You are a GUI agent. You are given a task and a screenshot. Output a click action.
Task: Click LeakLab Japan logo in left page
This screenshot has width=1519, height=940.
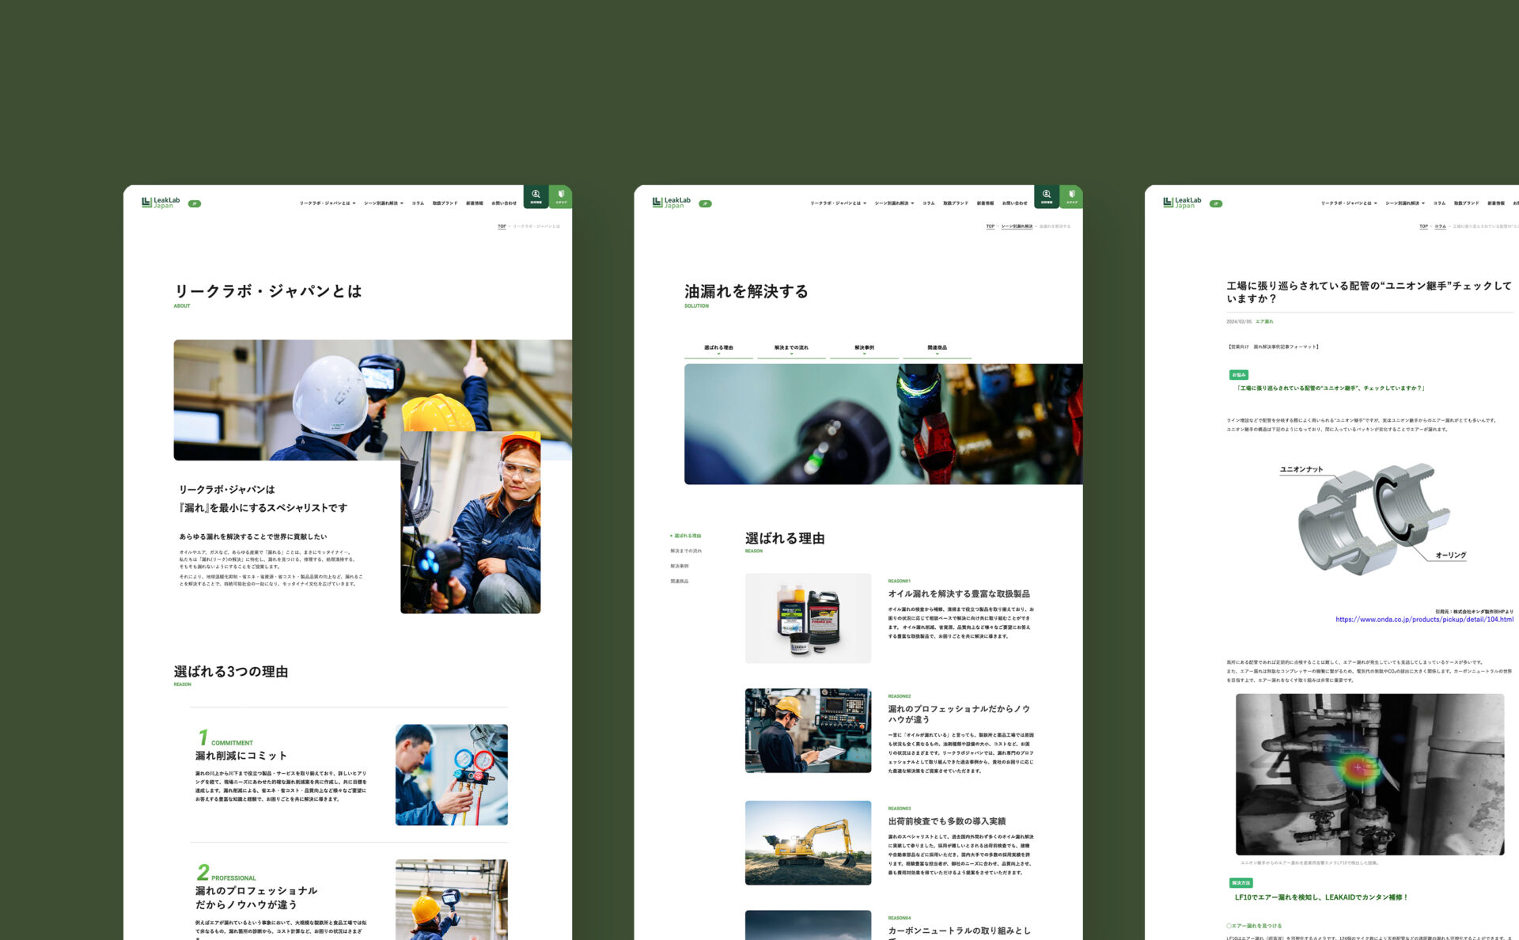click(161, 203)
